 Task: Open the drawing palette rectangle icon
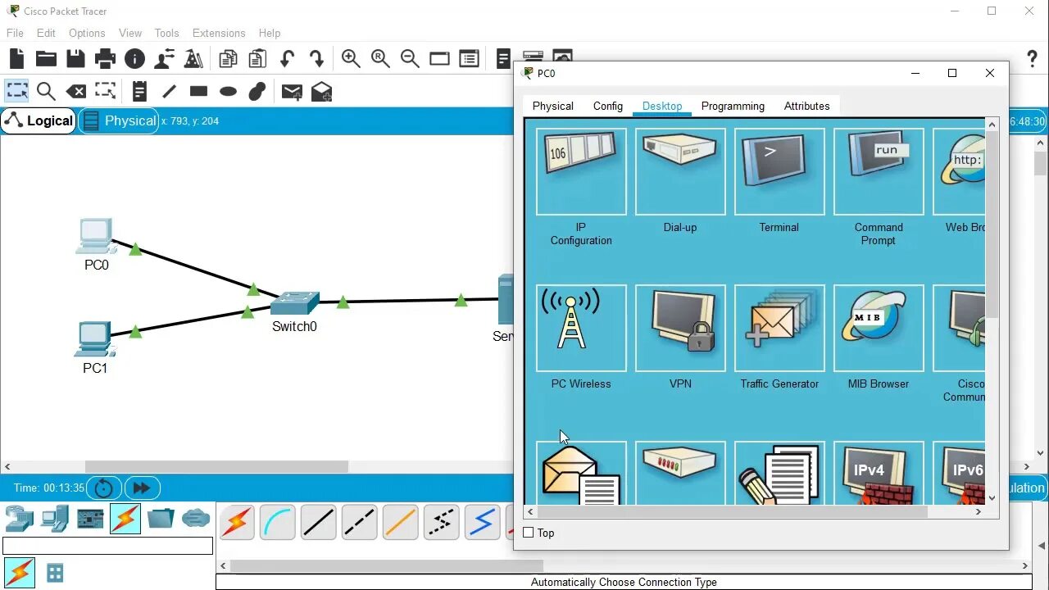coord(439,58)
